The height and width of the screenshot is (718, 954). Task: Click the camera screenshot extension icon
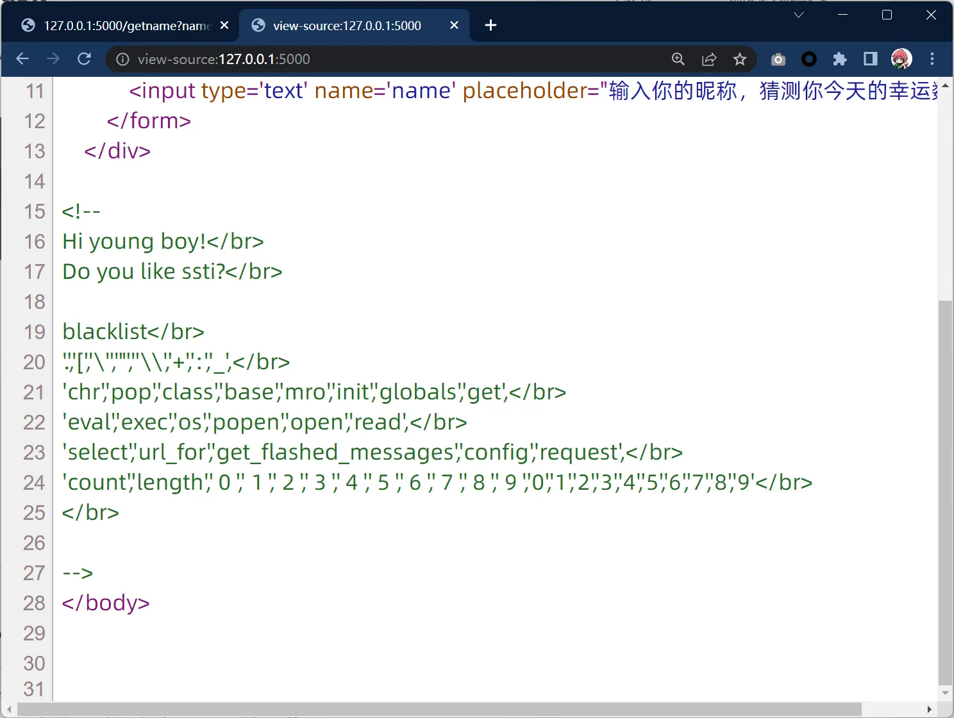tap(778, 59)
